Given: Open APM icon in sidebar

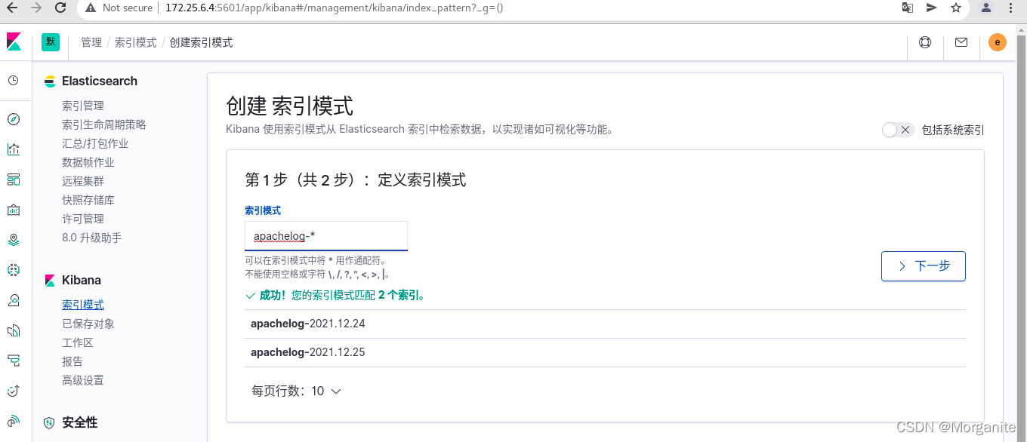Looking at the screenshot, I should tap(14, 361).
